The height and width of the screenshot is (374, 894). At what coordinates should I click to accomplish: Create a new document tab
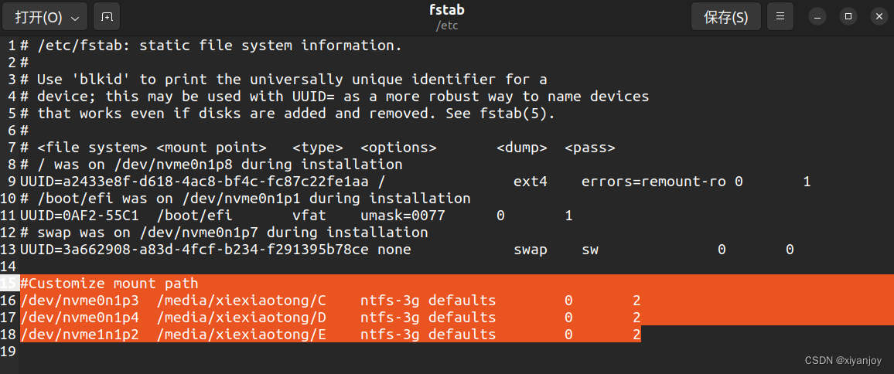coord(107,17)
